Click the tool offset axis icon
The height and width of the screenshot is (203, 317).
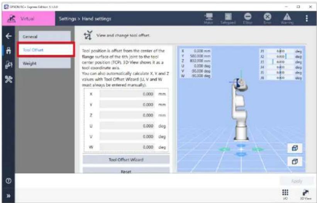point(88,36)
